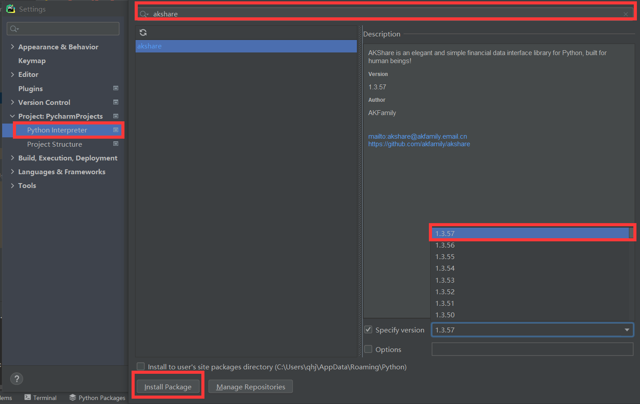
Task: Check Install to user's site packages directory
Action: click(140, 366)
